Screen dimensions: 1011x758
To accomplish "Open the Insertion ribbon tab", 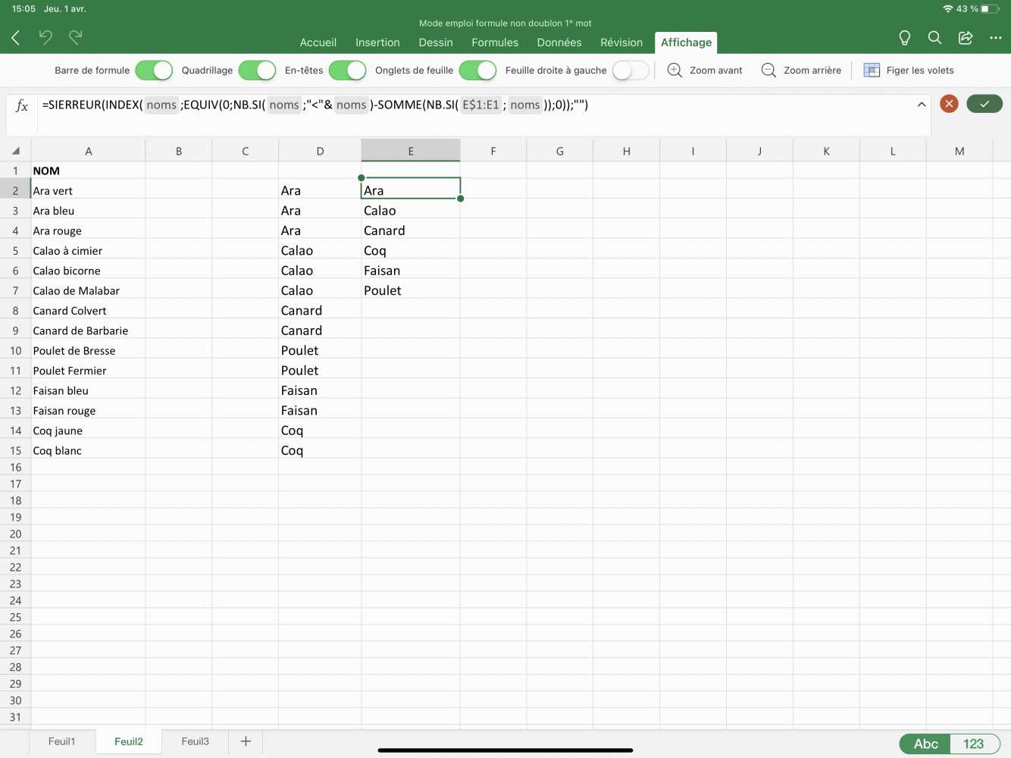I will (377, 42).
